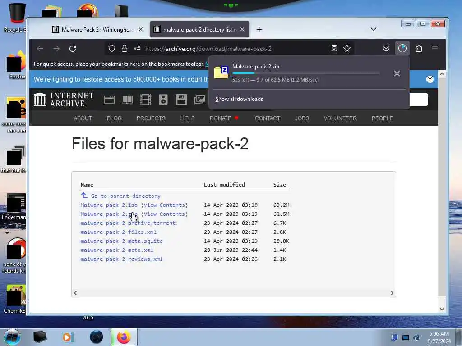Click the Internet Archive logo
462x346 pixels.
coord(64,100)
